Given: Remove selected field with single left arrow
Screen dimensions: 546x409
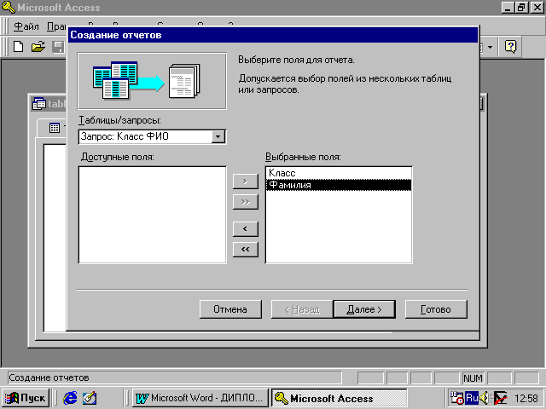Looking at the screenshot, I should click(x=245, y=229).
